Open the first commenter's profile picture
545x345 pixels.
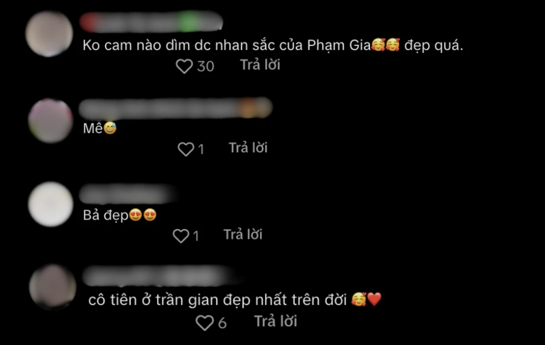coord(49,34)
